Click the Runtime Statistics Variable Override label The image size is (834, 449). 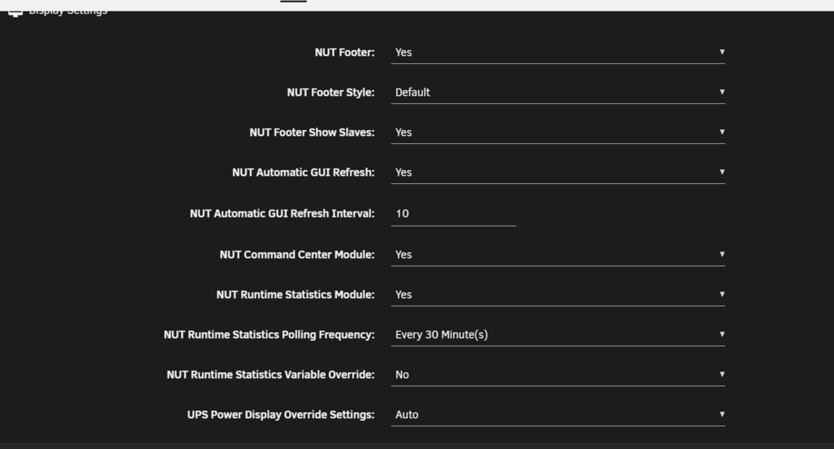pyautogui.click(x=271, y=375)
